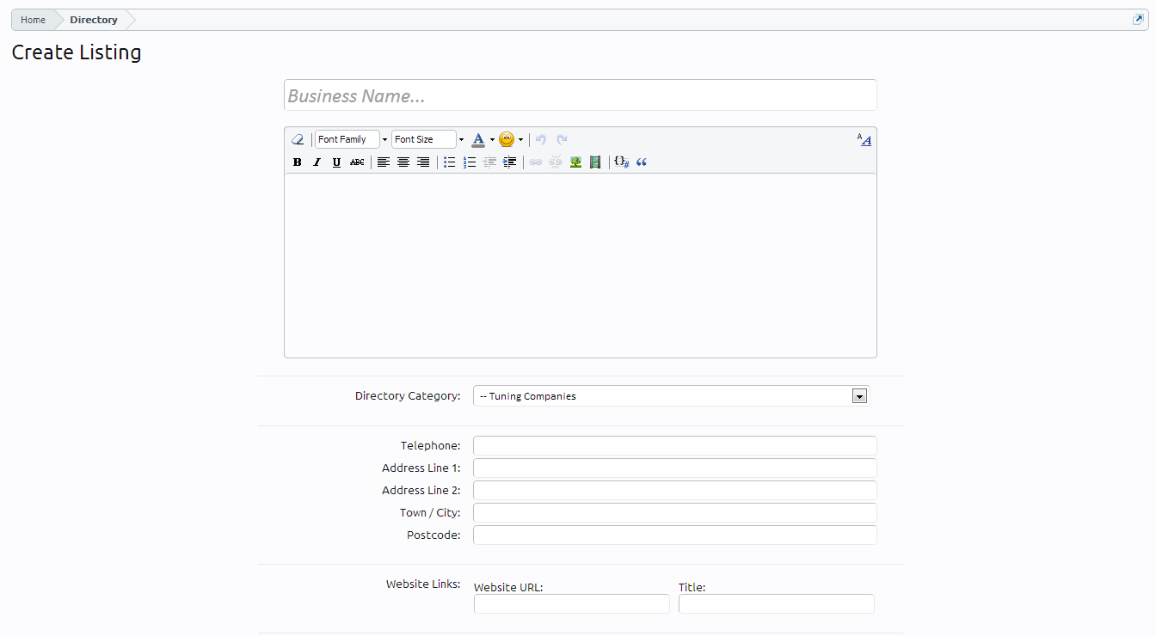This screenshot has height=636, width=1156.
Task: Align text center
Action: (403, 162)
